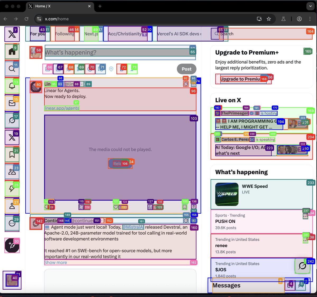The image size is (317, 297).
Task: Open Explore via the magnifier sidebar icon
Action: click(12, 69)
